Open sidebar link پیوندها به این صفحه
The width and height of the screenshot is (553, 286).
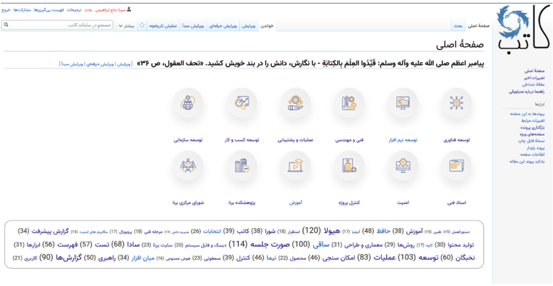coord(528,114)
